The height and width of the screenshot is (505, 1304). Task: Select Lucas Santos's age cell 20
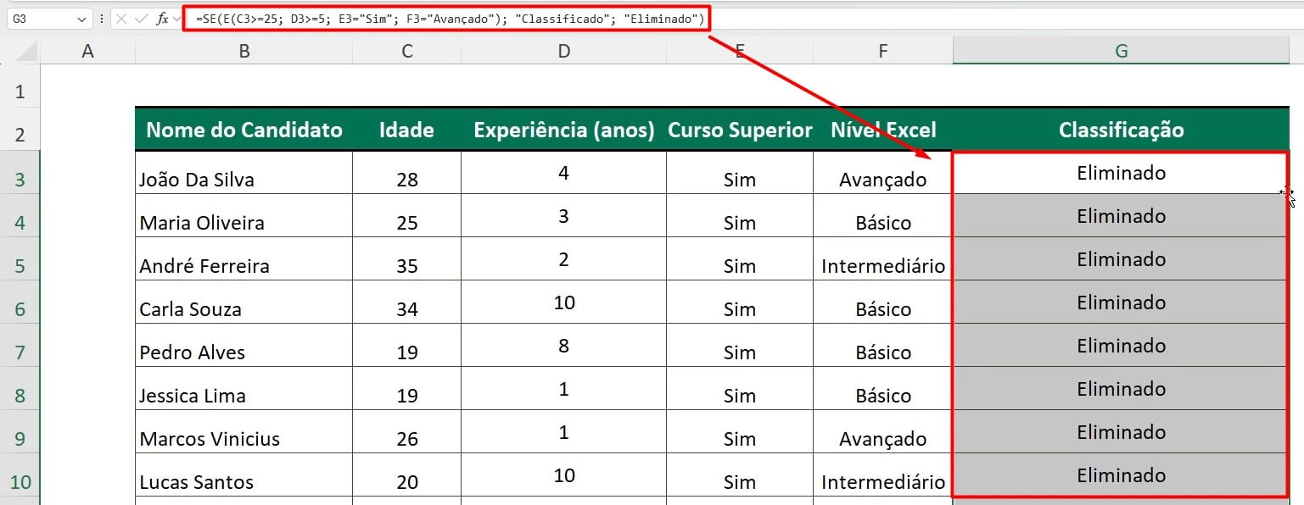[407, 475]
